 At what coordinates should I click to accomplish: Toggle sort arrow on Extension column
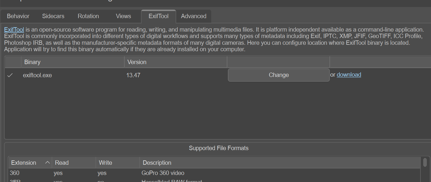[47, 163]
